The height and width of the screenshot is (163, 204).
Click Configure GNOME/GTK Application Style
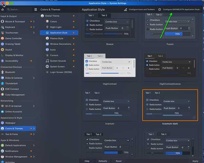179,9
